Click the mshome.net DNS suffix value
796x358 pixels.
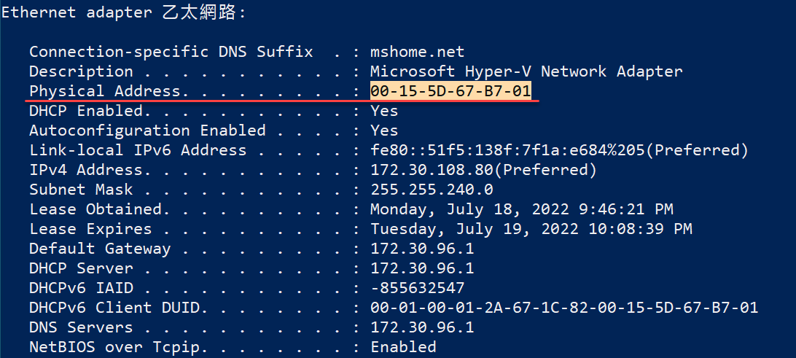[x=417, y=52]
